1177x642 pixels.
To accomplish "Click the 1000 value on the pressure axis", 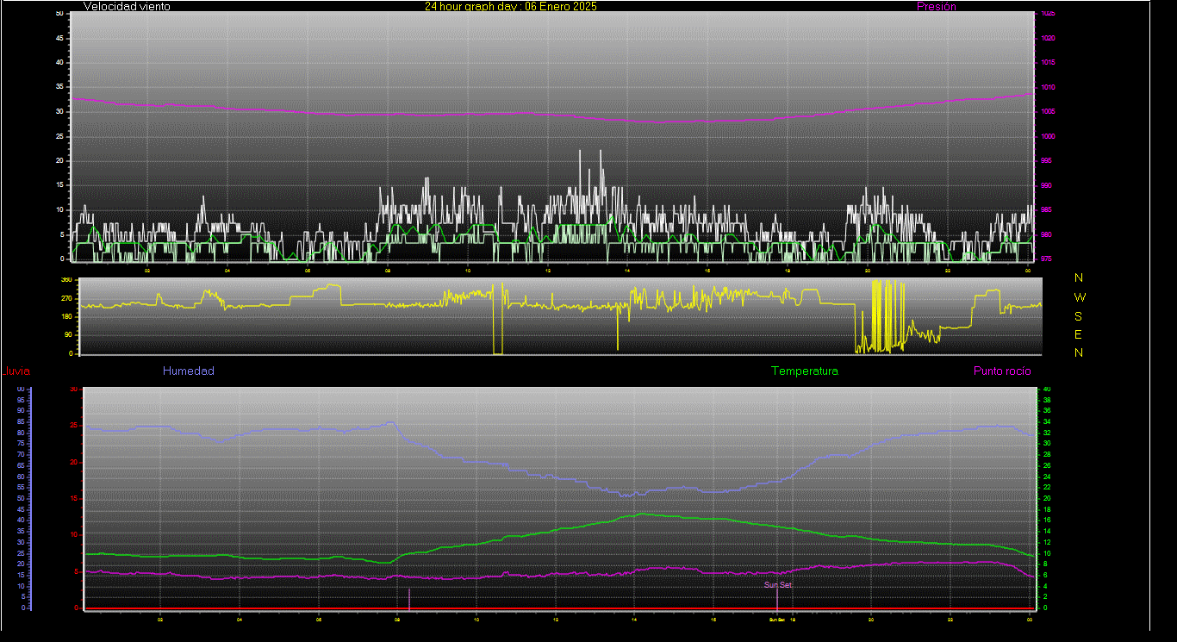I will [x=1047, y=136].
